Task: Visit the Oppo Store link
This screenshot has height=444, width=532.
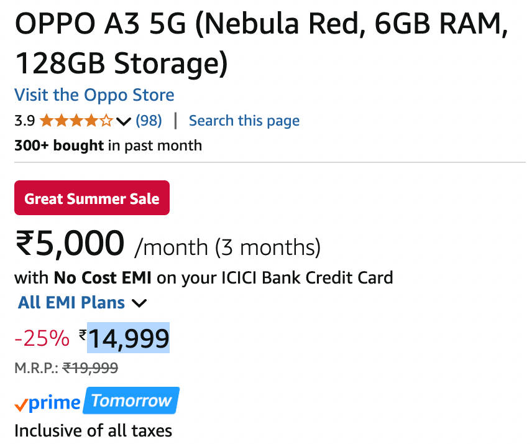Action: pyautogui.click(x=94, y=95)
